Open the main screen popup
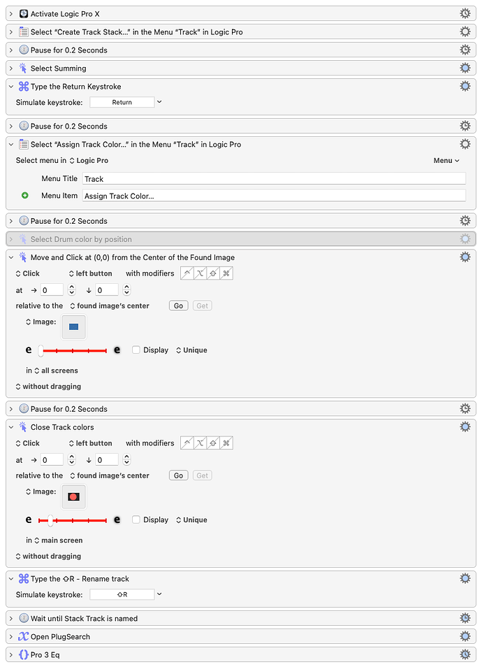Screen dimensions: 482x667 (x=59, y=540)
